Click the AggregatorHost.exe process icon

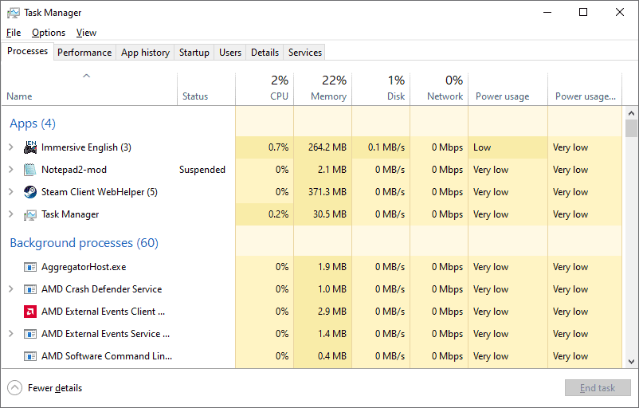[x=30, y=267]
